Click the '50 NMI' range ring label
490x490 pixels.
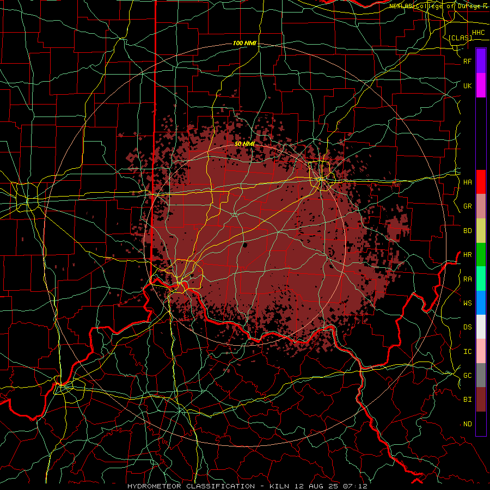244,144
